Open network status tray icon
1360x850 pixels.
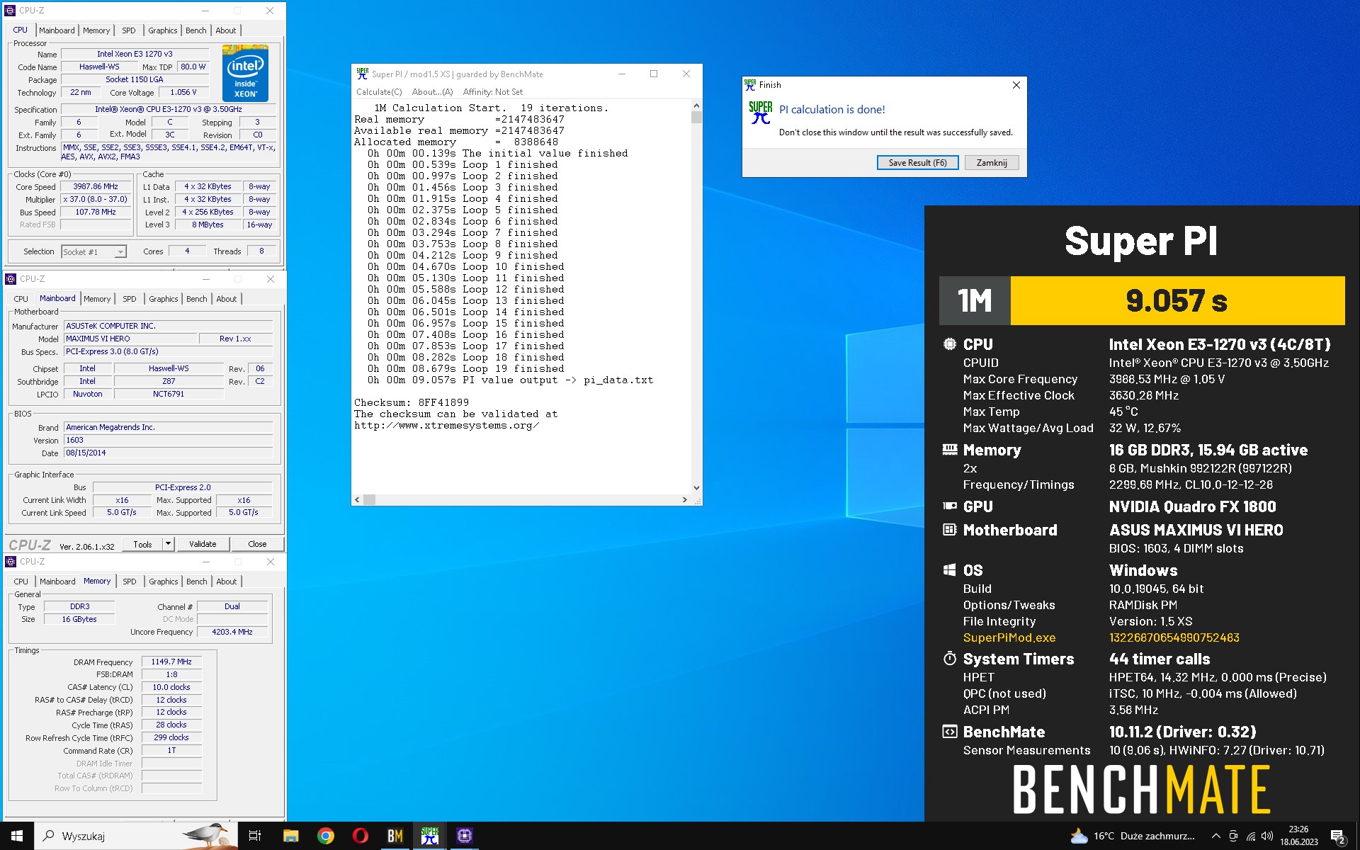[1251, 836]
